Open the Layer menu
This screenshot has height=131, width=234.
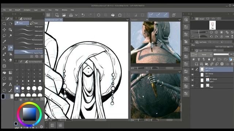[36, 10]
